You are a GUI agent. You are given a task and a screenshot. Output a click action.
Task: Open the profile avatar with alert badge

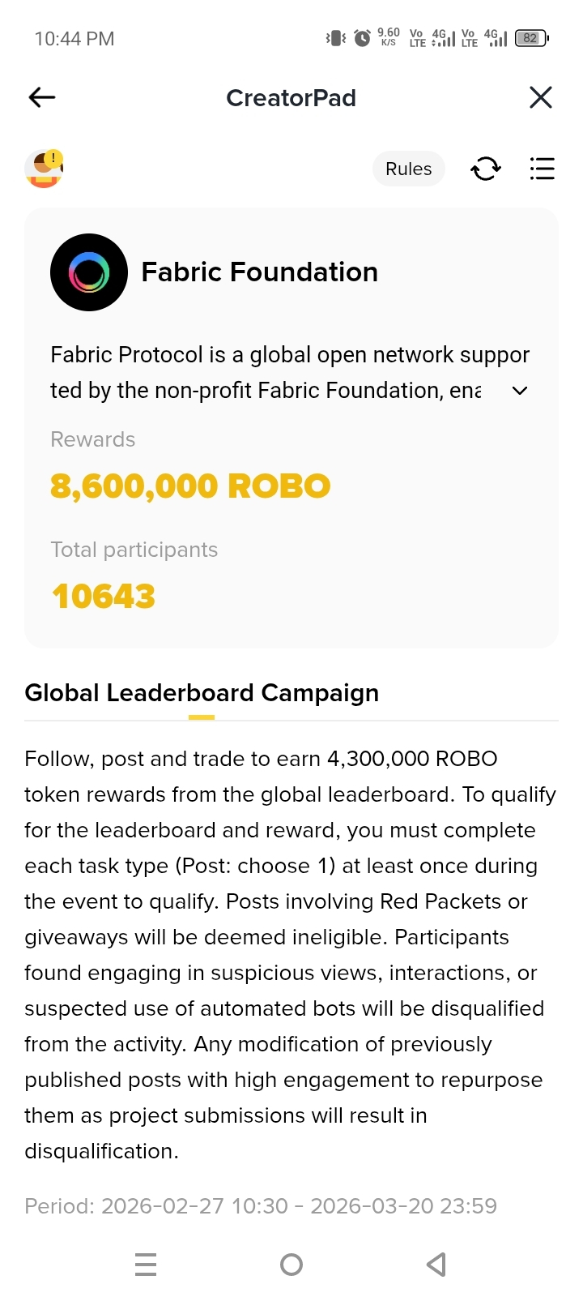click(x=44, y=169)
